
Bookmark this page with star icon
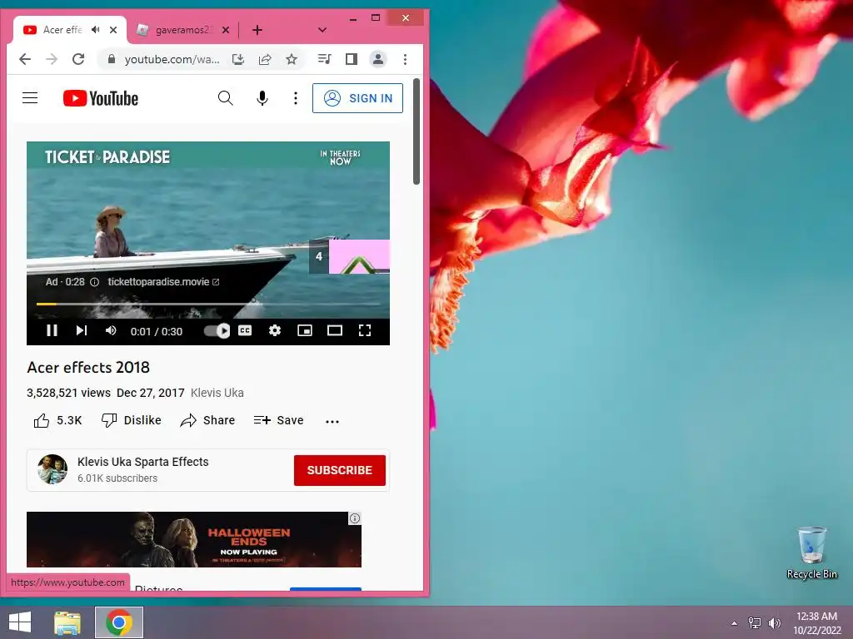(x=292, y=59)
